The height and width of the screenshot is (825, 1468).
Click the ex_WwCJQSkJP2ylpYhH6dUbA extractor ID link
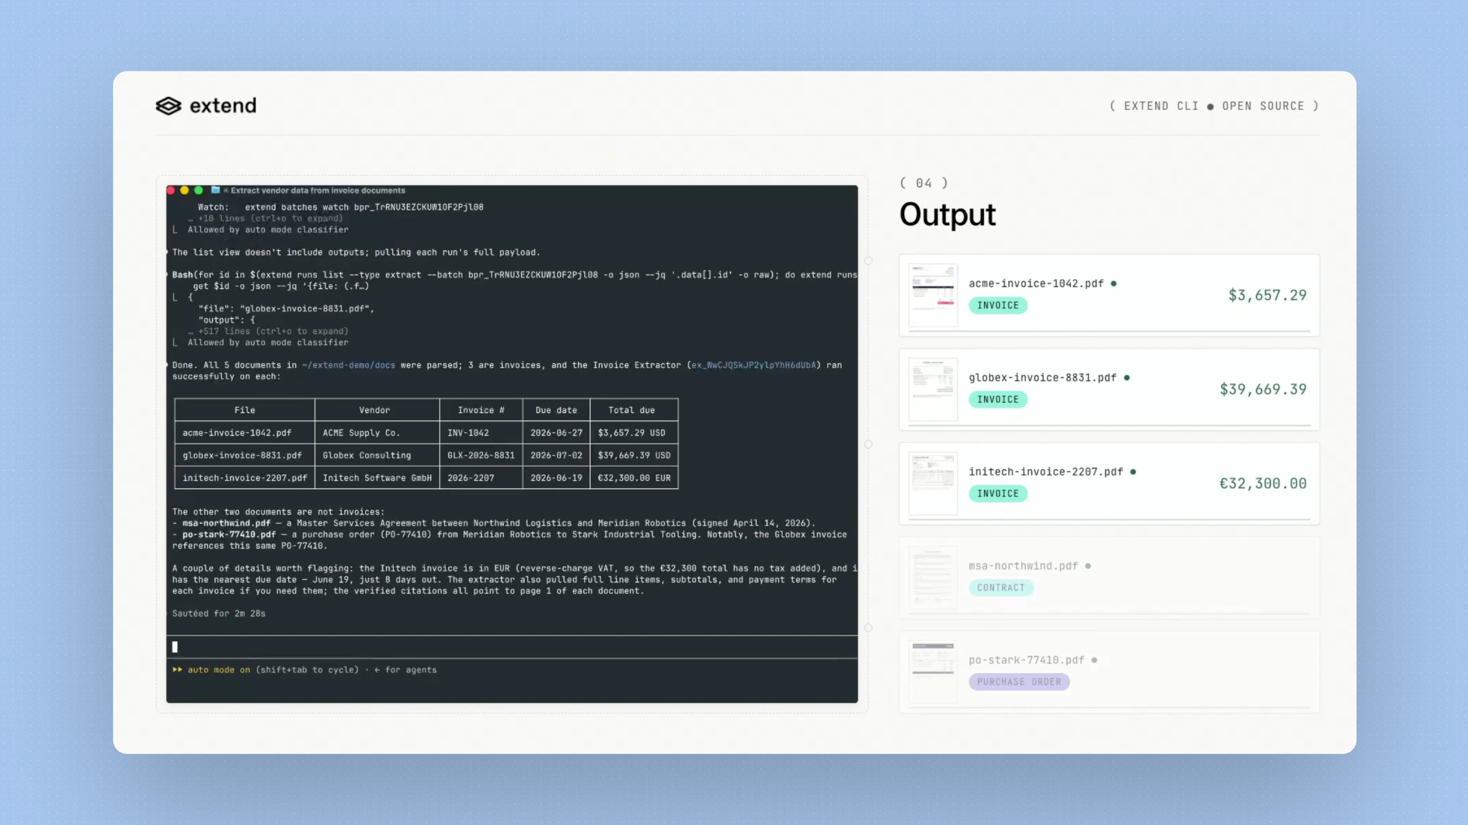tap(754, 365)
